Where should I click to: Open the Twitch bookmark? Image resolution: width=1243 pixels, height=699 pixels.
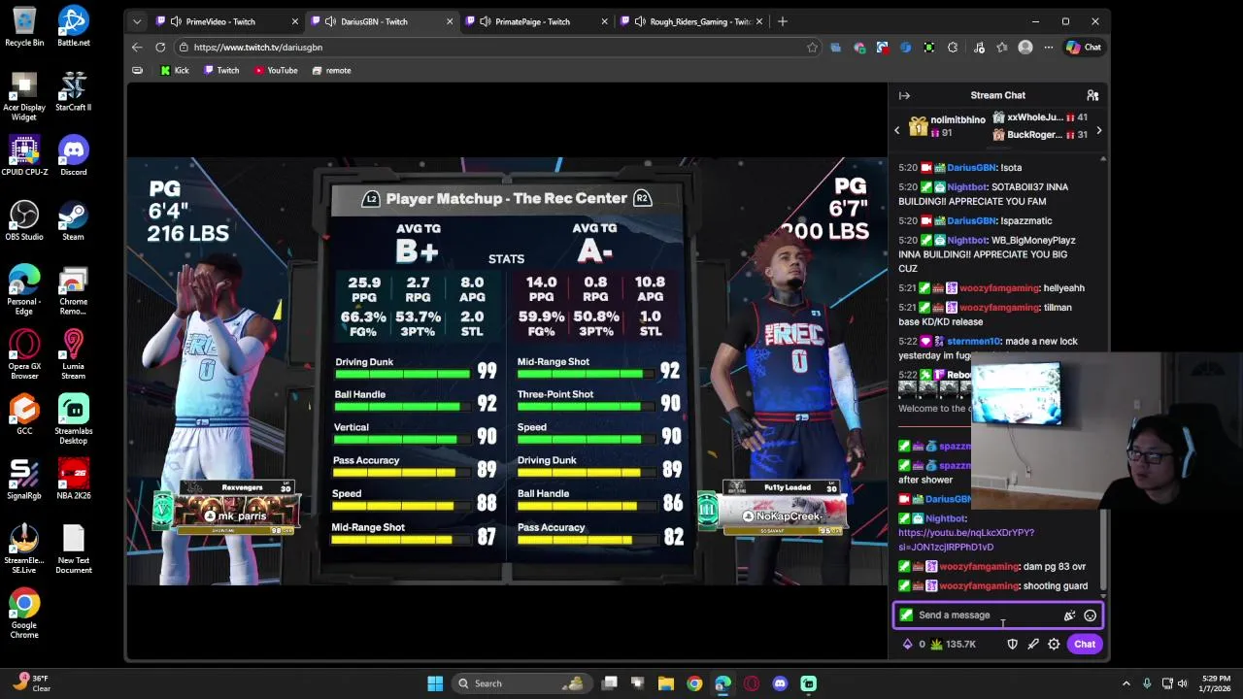pyautogui.click(x=221, y=70)
